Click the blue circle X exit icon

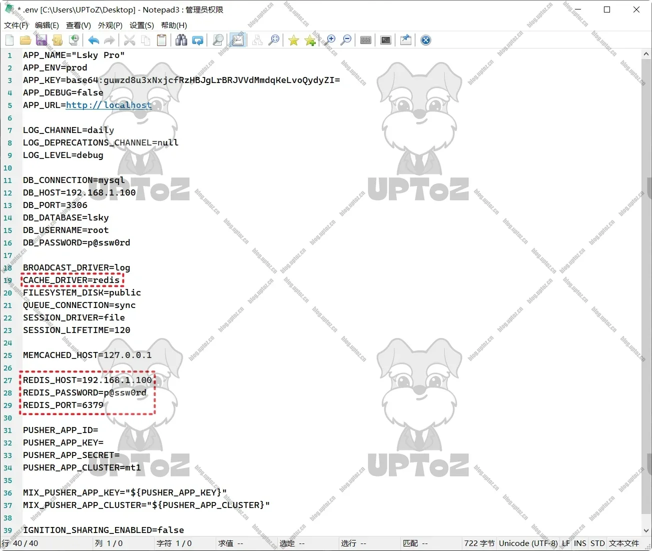pyautogui.click(x=426, y=40)
